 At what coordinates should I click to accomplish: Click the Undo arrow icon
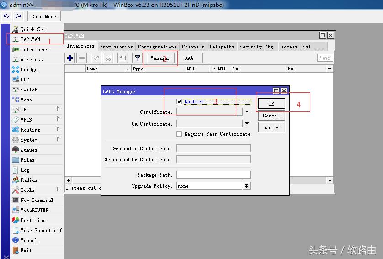[6, 16]
